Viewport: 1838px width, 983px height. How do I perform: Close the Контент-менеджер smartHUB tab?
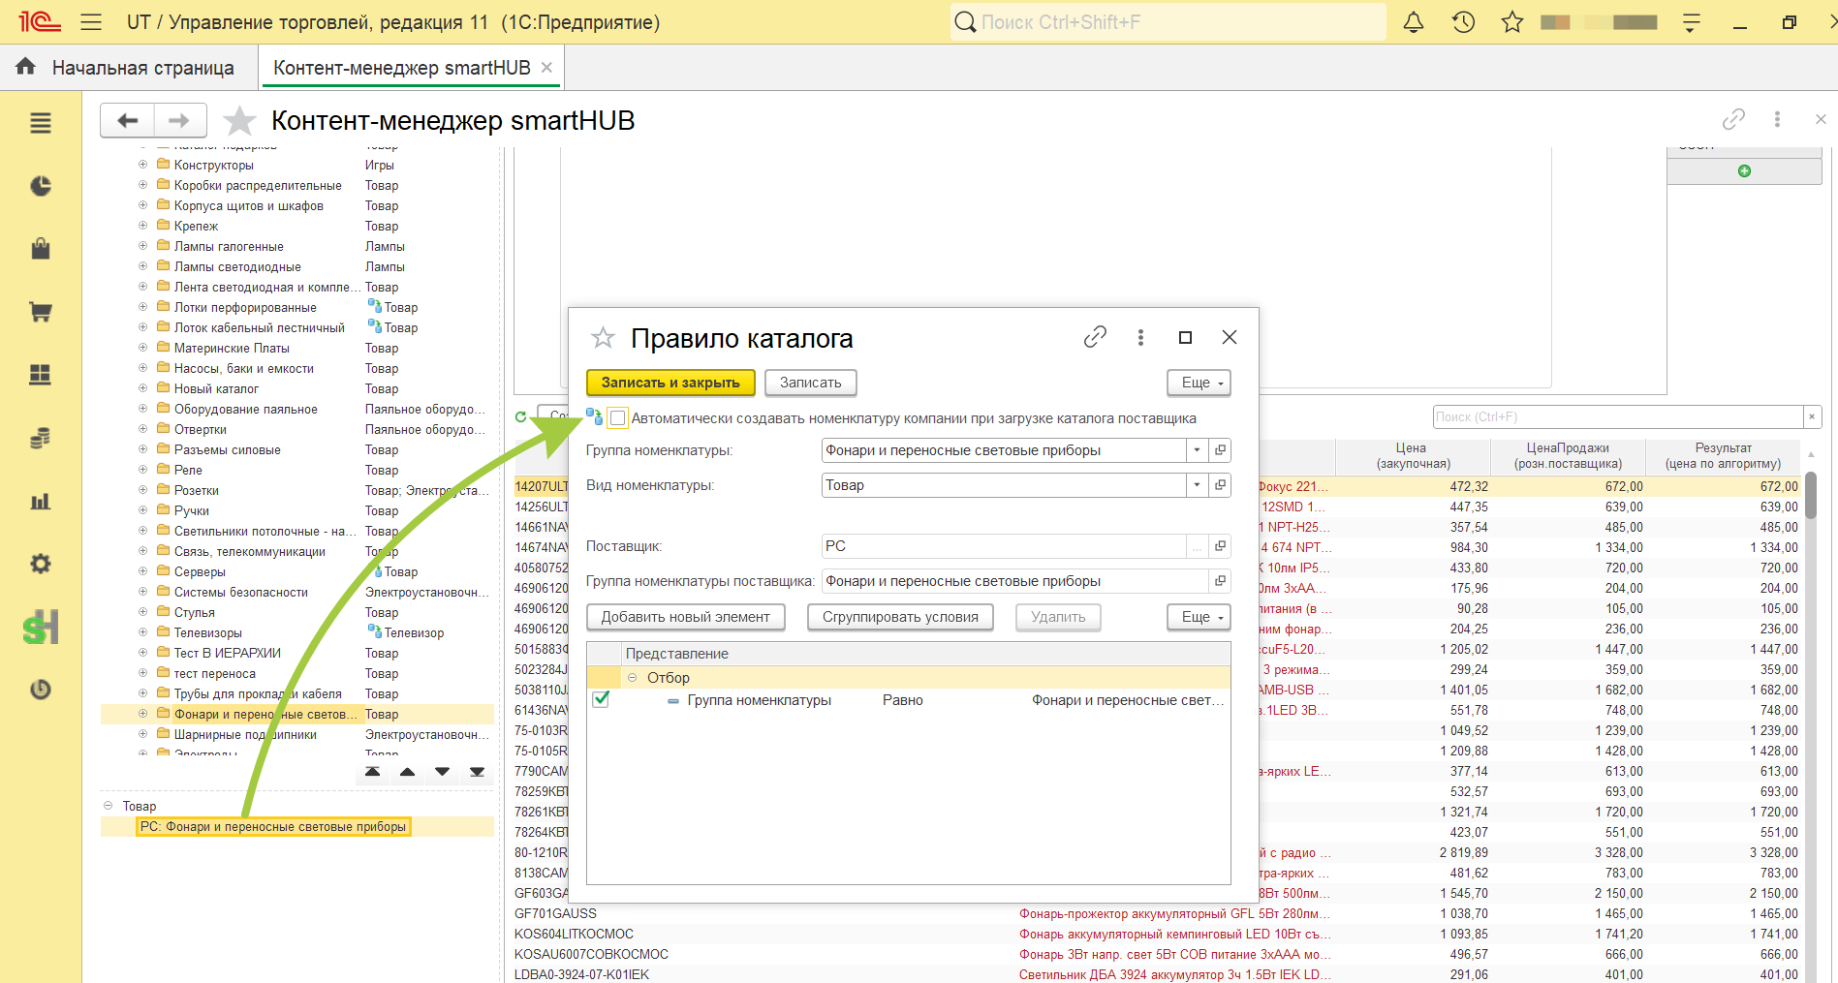[547, 68]
